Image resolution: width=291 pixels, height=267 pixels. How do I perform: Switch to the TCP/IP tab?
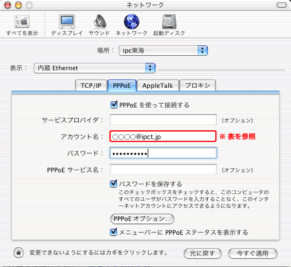click(x=91, y=86)
